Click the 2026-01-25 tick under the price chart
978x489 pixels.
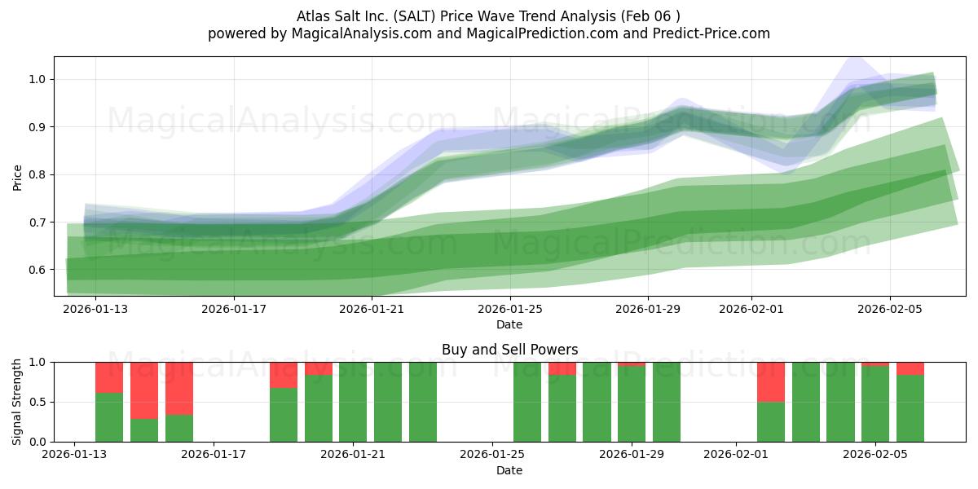point(510,309)
